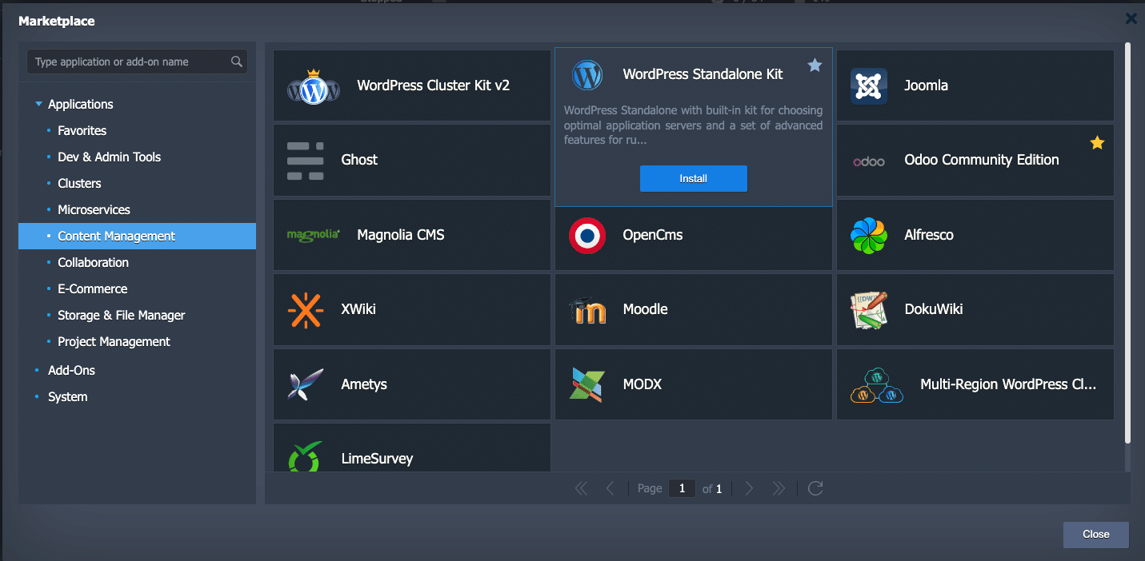Open the Favorites category

pos(82,130)
